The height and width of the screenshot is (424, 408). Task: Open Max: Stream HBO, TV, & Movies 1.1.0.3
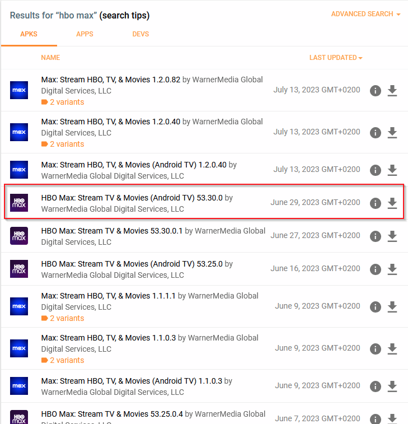pos(109,338)
